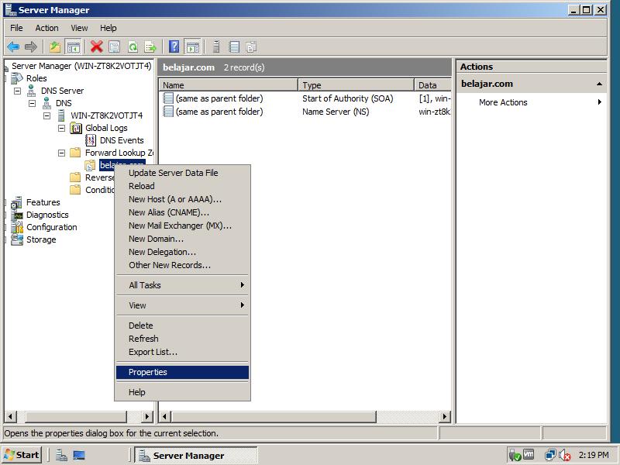
Task: Collapse the Global Logs node
Action: pyautogui.click(x=61, y=128)
